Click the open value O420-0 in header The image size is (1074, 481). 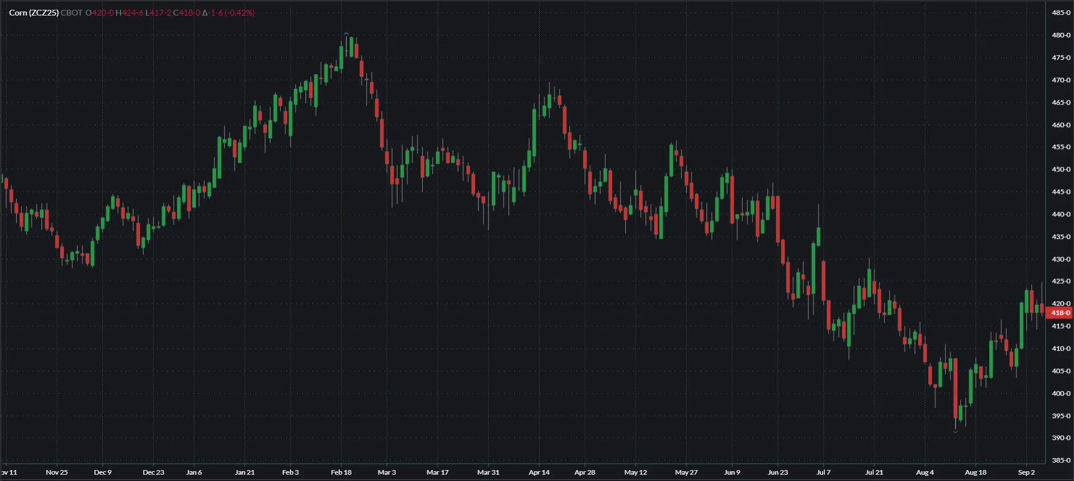point(100,13)
